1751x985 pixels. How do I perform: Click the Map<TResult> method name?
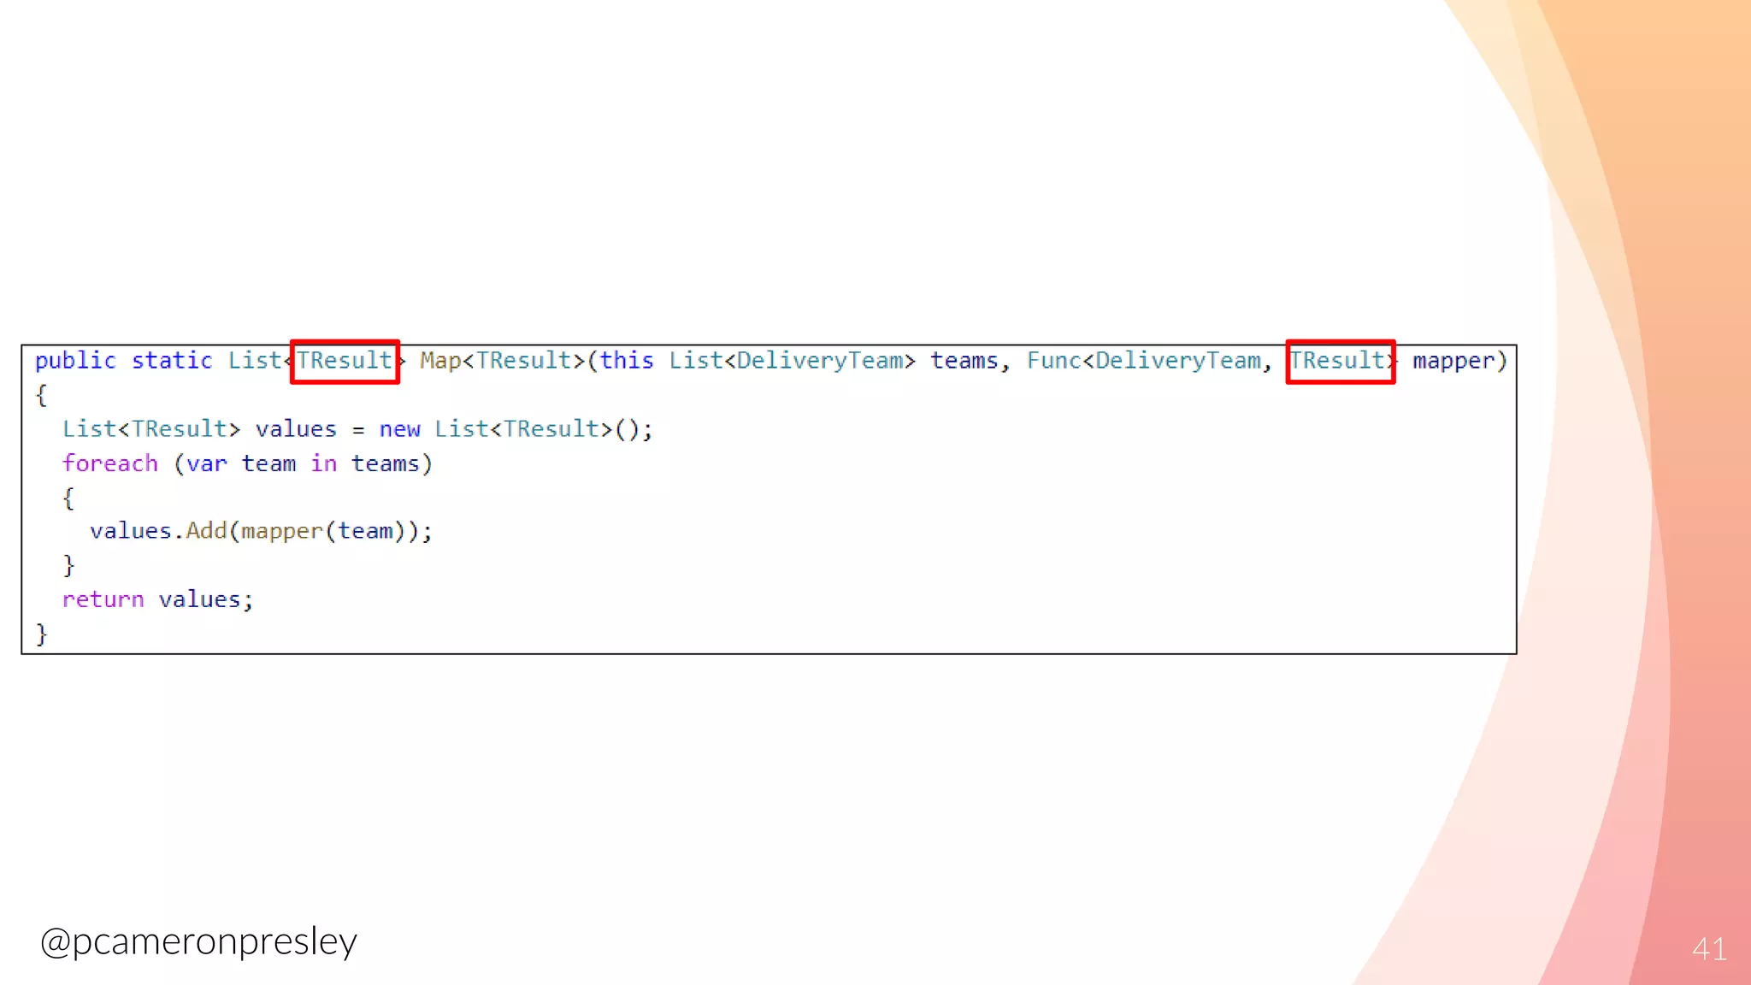pos(502,361)
